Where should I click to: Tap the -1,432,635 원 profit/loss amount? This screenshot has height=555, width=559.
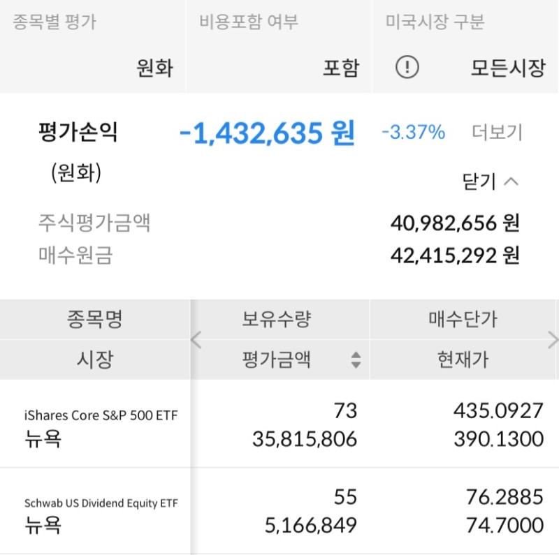(x=267, y=133)
